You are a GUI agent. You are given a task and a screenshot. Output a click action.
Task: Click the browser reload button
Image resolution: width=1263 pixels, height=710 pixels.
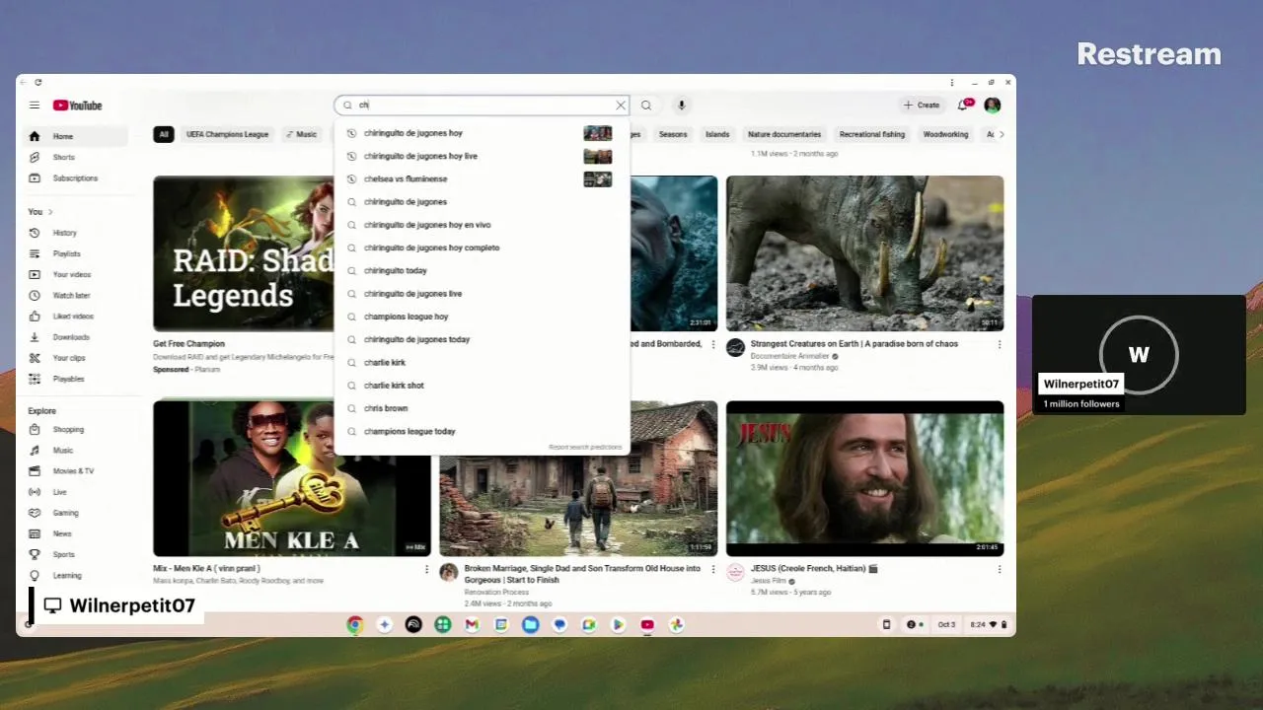(x=38, y=83)
